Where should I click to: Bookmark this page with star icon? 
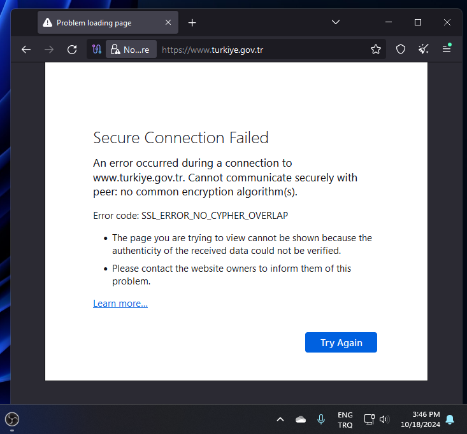click(376, 50)
